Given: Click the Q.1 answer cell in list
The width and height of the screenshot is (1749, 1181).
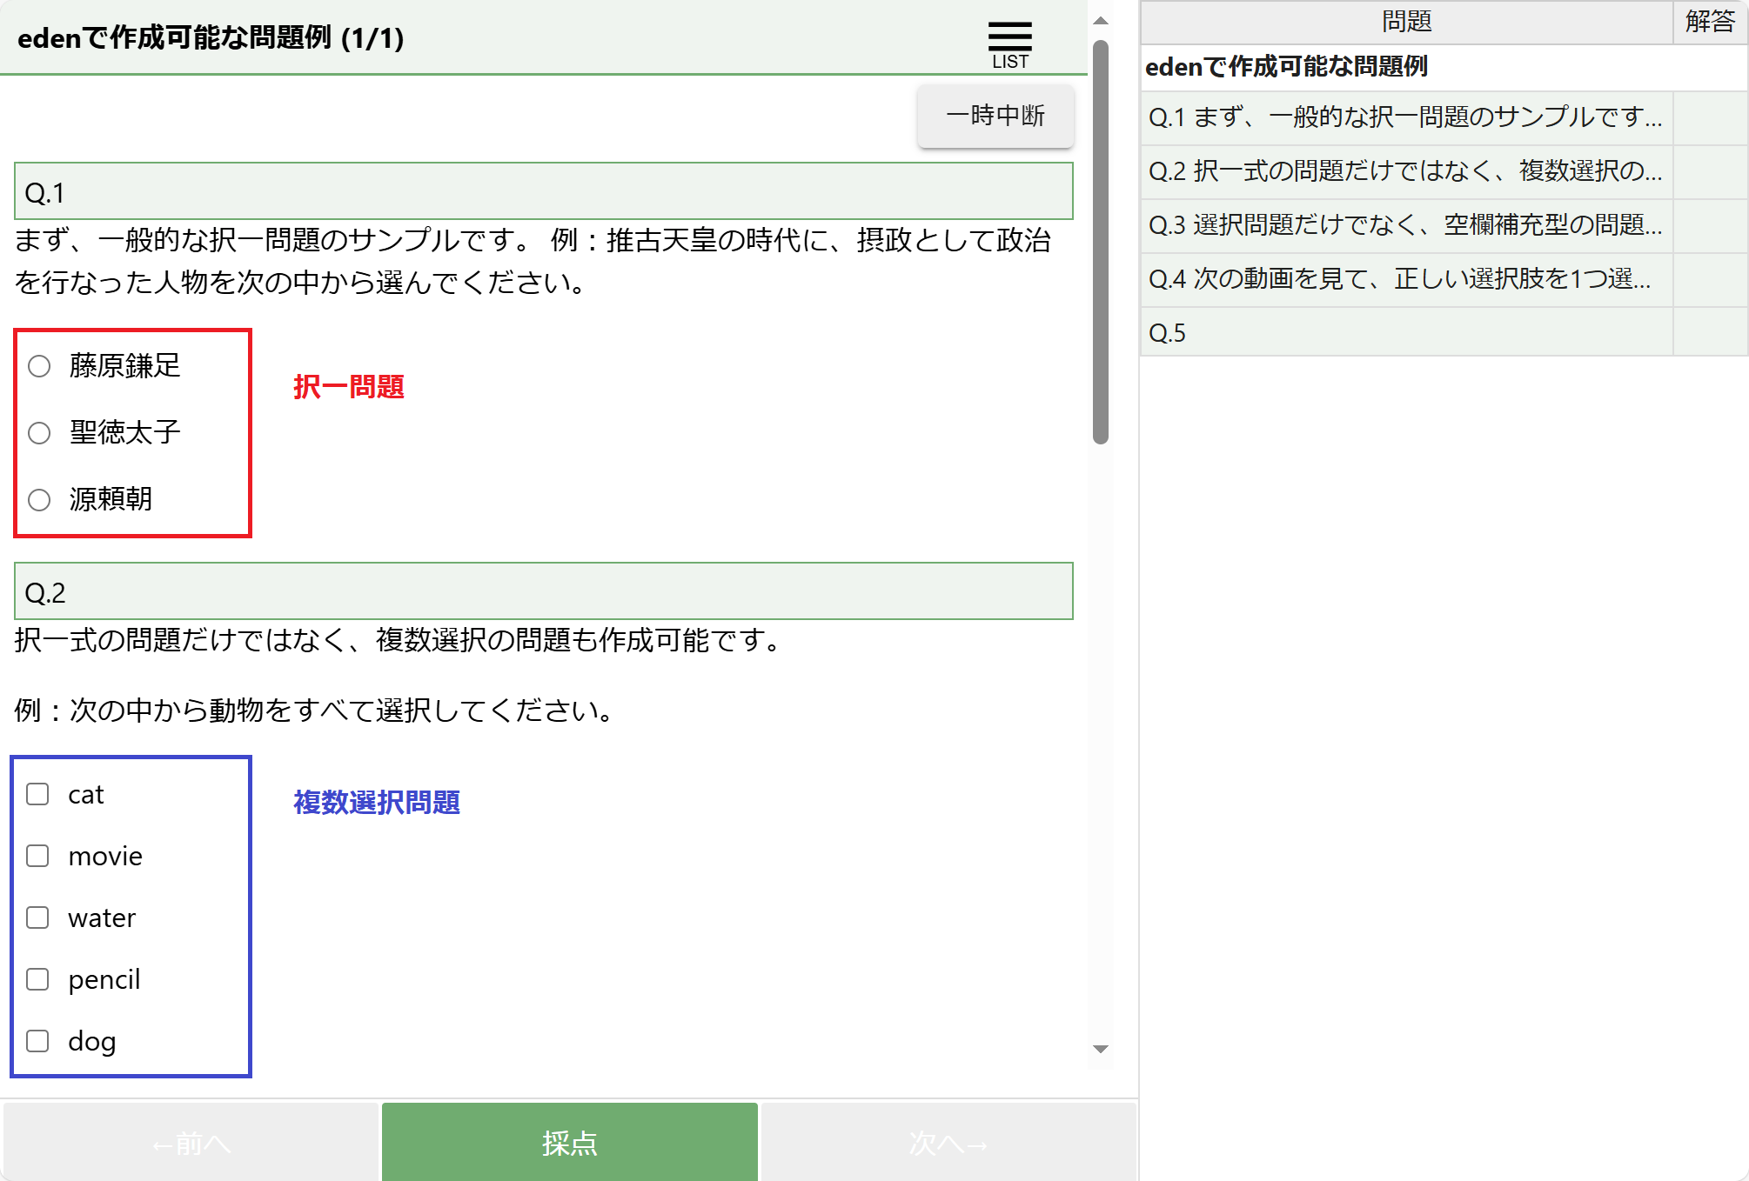Looking at the screenshot, I should tap(1710, 117).
